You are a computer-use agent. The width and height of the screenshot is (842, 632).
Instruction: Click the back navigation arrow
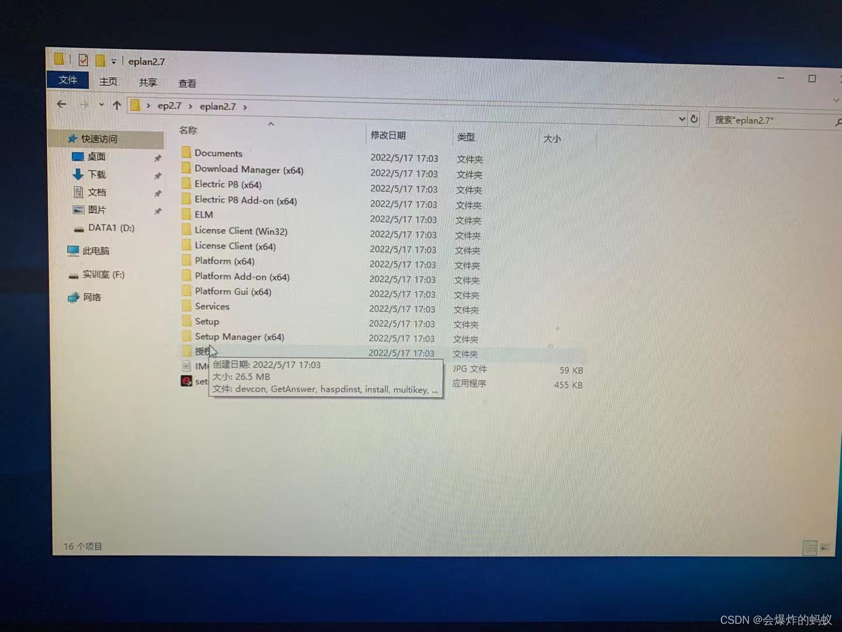tap(62, 104)
